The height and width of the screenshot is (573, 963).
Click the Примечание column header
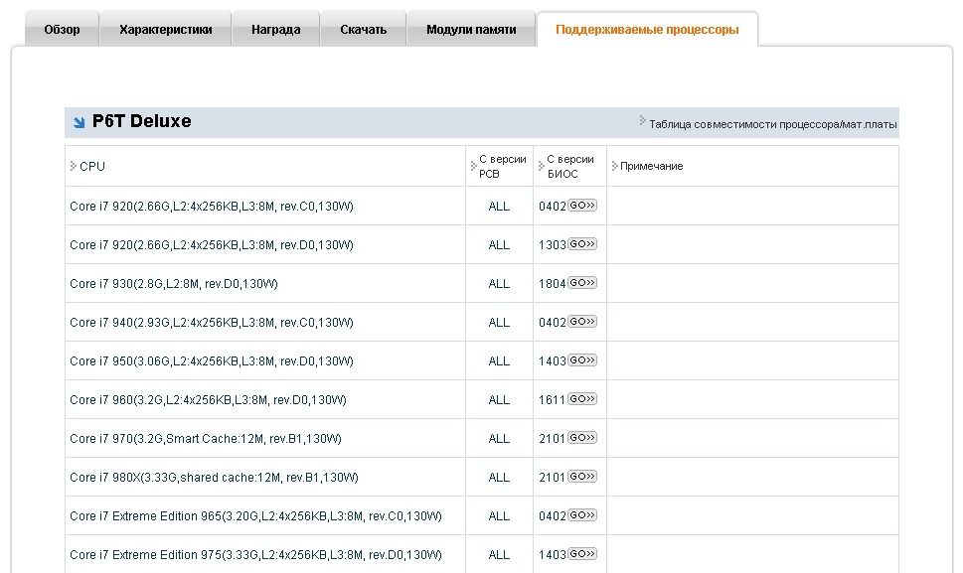(651, 166)
